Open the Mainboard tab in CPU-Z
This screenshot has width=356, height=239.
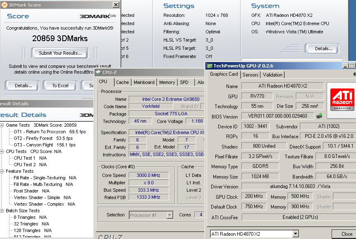[x=144, y=82]
